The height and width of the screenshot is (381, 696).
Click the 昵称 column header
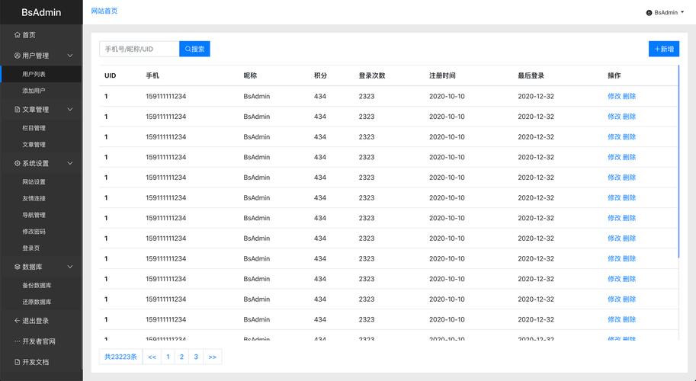(x=250, y=75)
